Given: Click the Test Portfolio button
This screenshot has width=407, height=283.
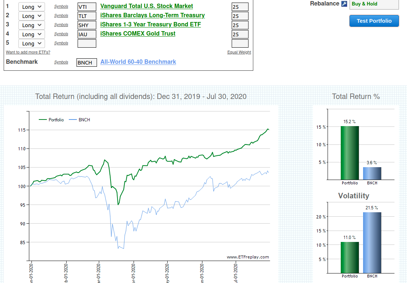Looking at the screenshot, I should click(374, 21).
